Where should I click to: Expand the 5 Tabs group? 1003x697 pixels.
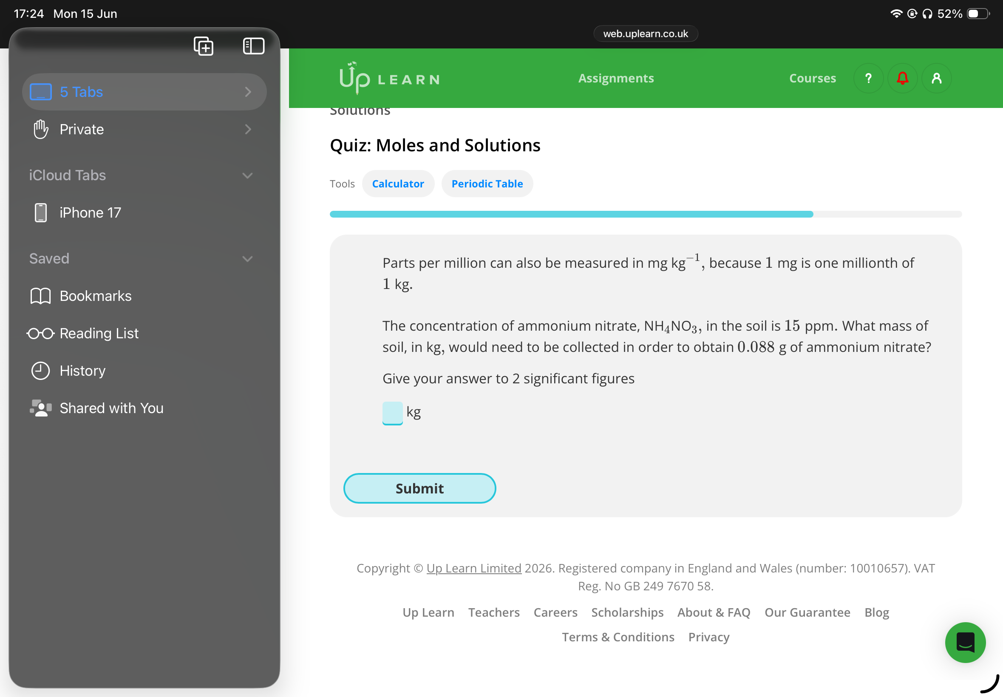144,92
